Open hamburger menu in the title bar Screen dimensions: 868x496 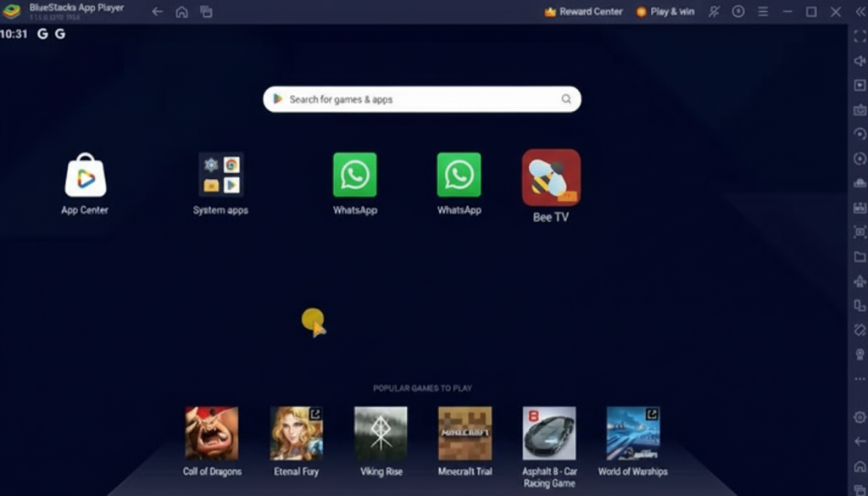[763, 12]
